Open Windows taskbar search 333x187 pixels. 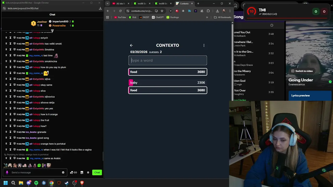13,183
